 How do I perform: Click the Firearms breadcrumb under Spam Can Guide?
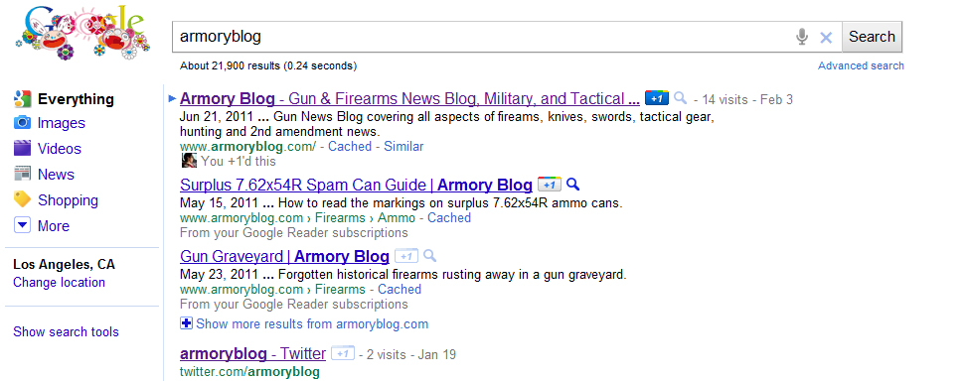tap(340, 218)
